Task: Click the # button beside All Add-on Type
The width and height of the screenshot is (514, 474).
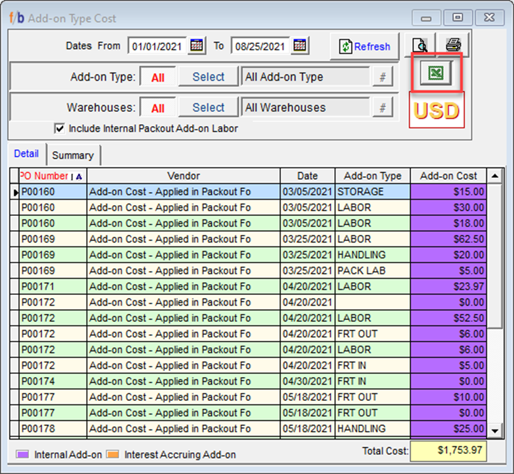Action: [x=383, y=77]
